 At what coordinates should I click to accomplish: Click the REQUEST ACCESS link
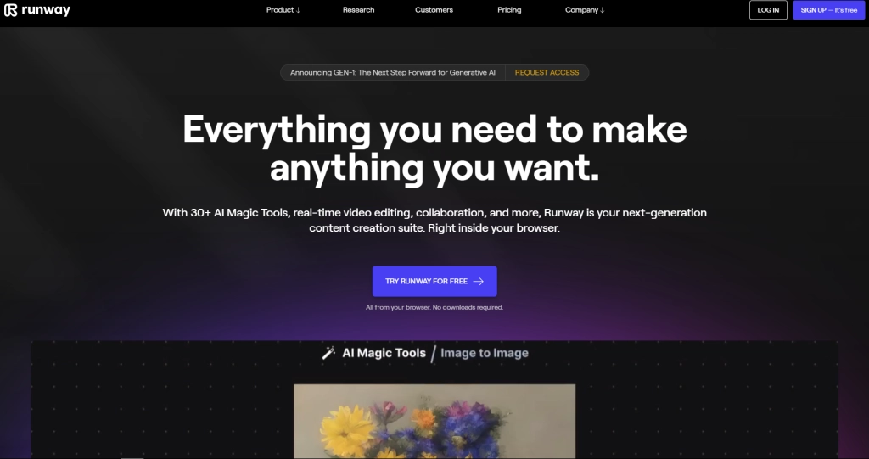pos(547,73)
